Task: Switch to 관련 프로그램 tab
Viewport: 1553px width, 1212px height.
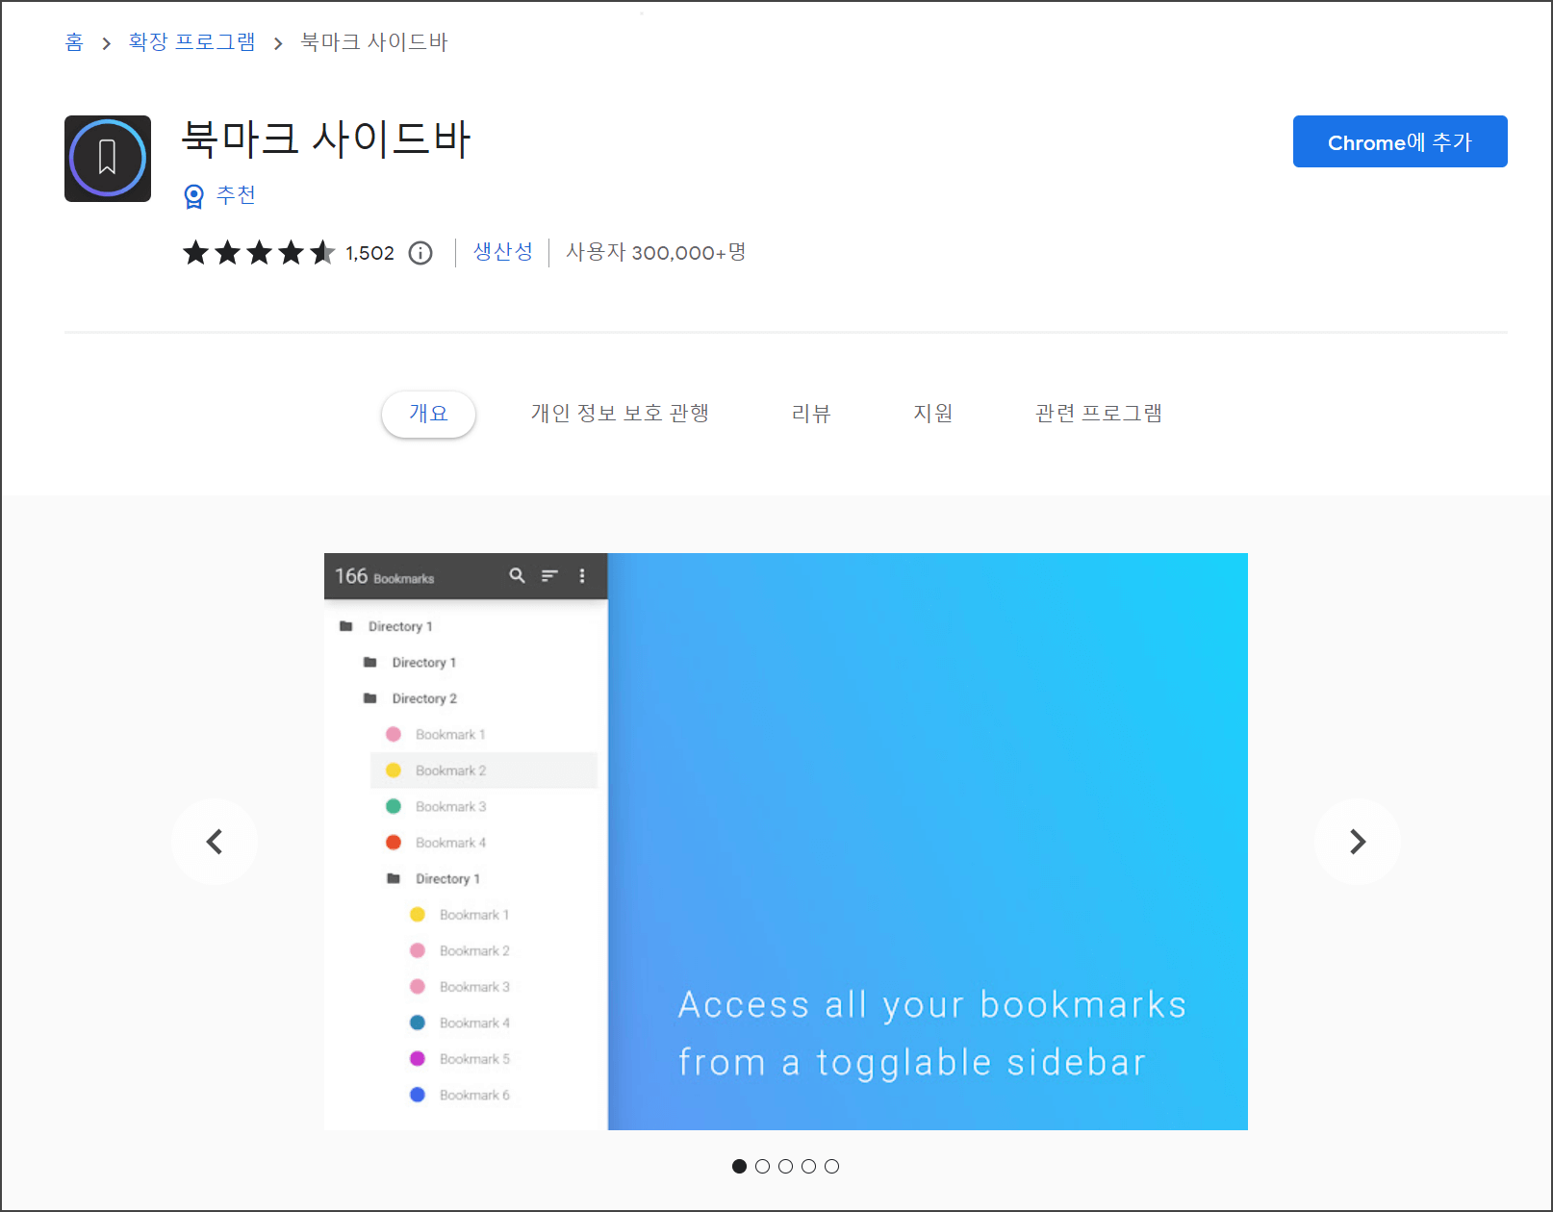Action: pos(1099,414)
